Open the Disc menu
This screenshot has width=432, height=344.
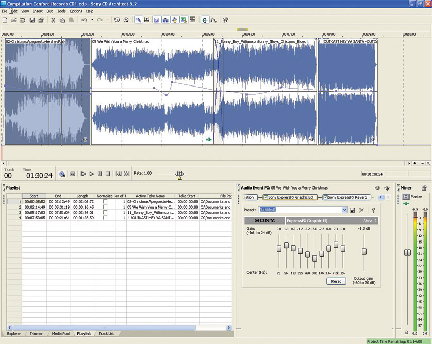[x=50, y=11]
